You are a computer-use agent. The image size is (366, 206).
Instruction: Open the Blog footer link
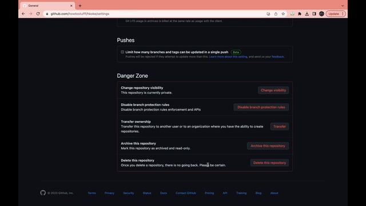click(258, 193)
